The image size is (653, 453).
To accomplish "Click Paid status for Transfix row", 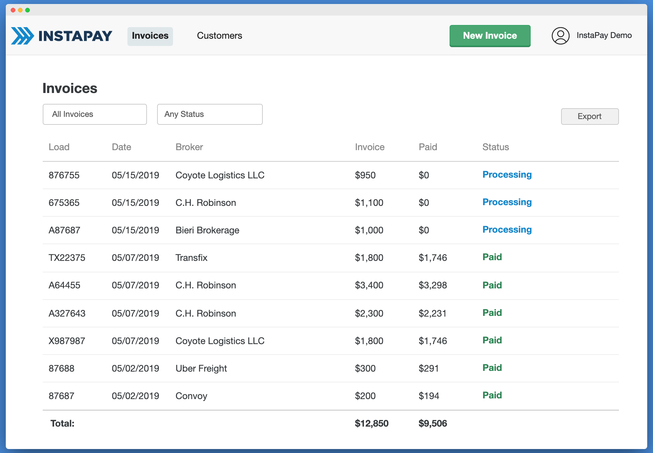I will 492,257.
